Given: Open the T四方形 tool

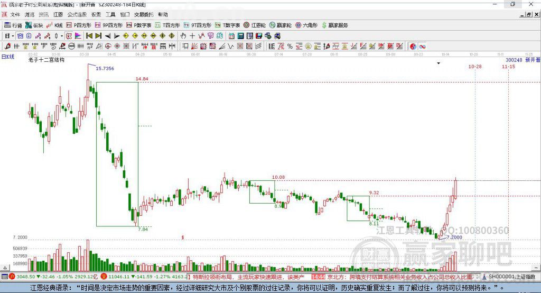Looking at the screenshot, I should click(167, 25).
